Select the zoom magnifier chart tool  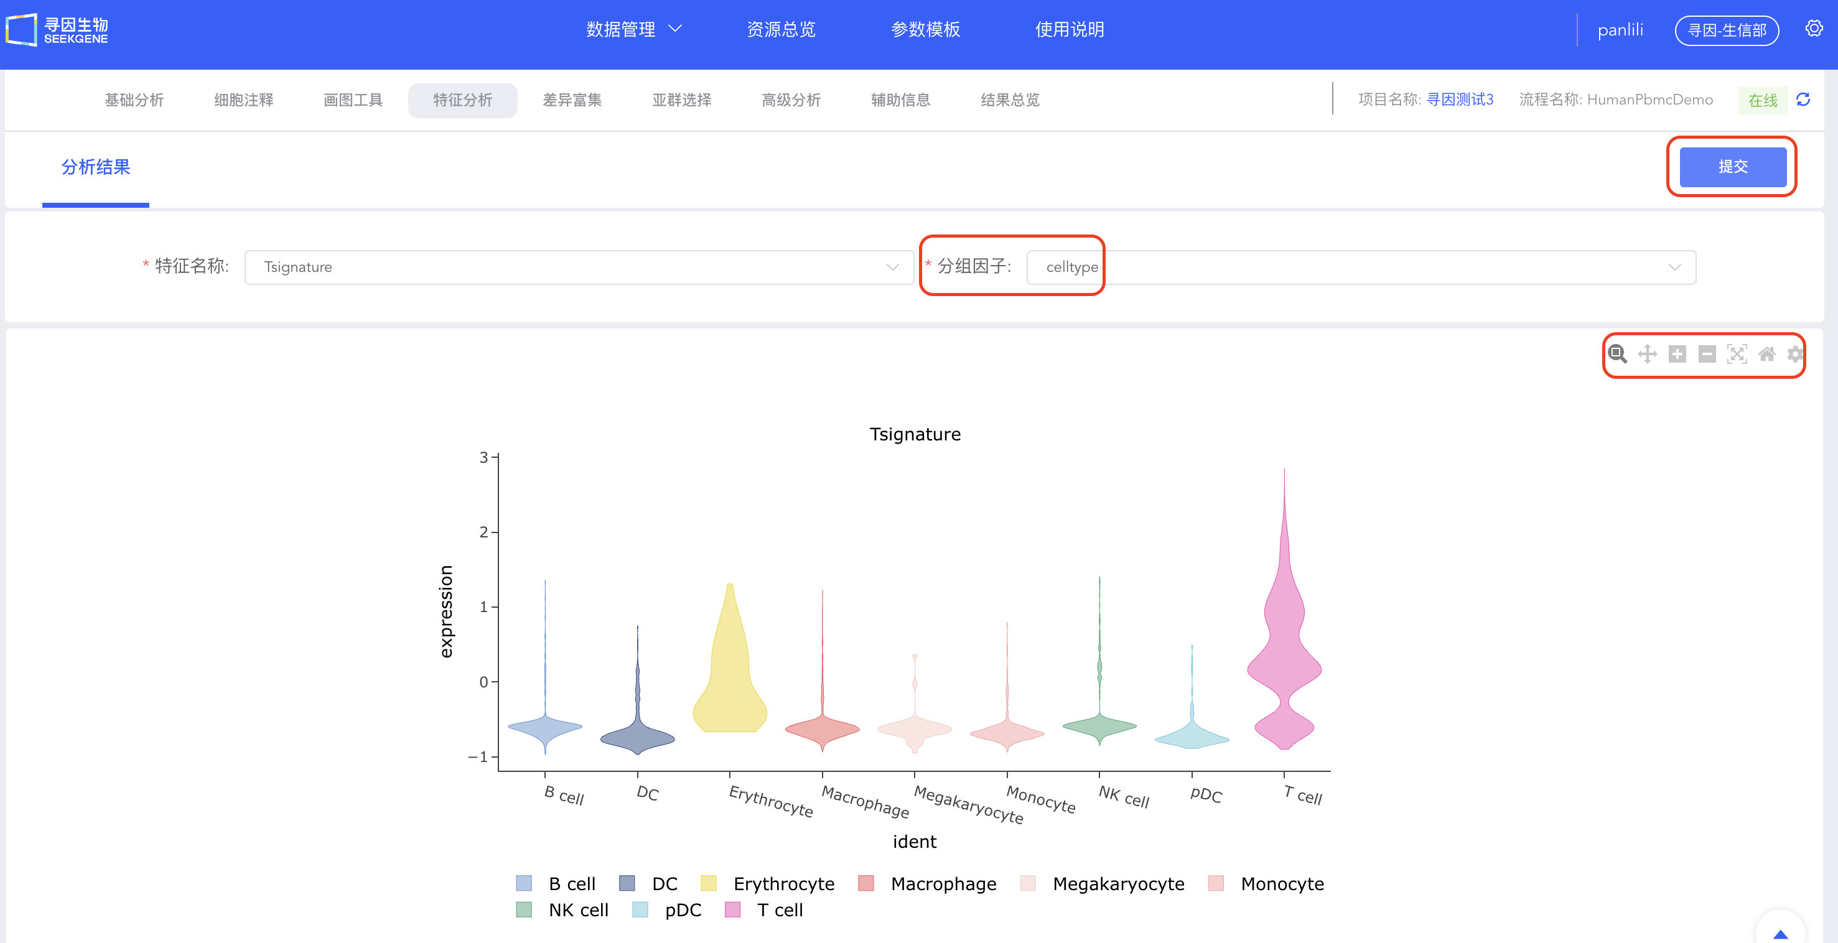pos(1618,354)
